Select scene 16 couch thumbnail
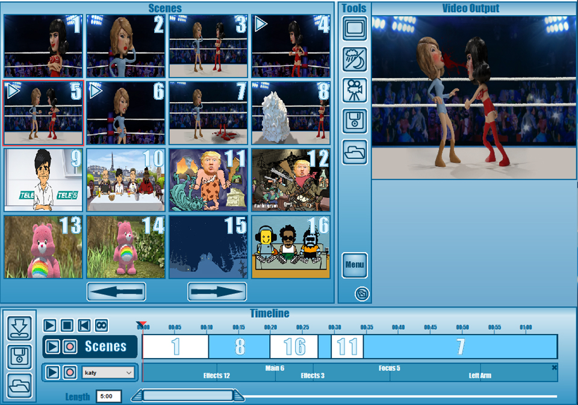 (291, 247)
